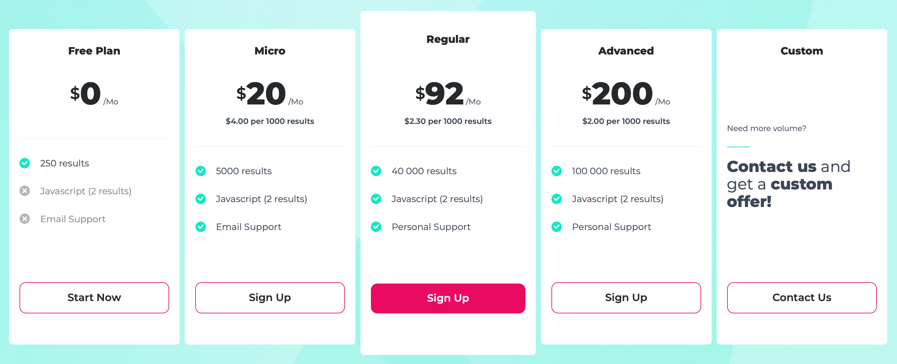The height and width of the screenshot is (364, 897).
Task: Sign up for the Regular plan
Action: tap(448, 298)
